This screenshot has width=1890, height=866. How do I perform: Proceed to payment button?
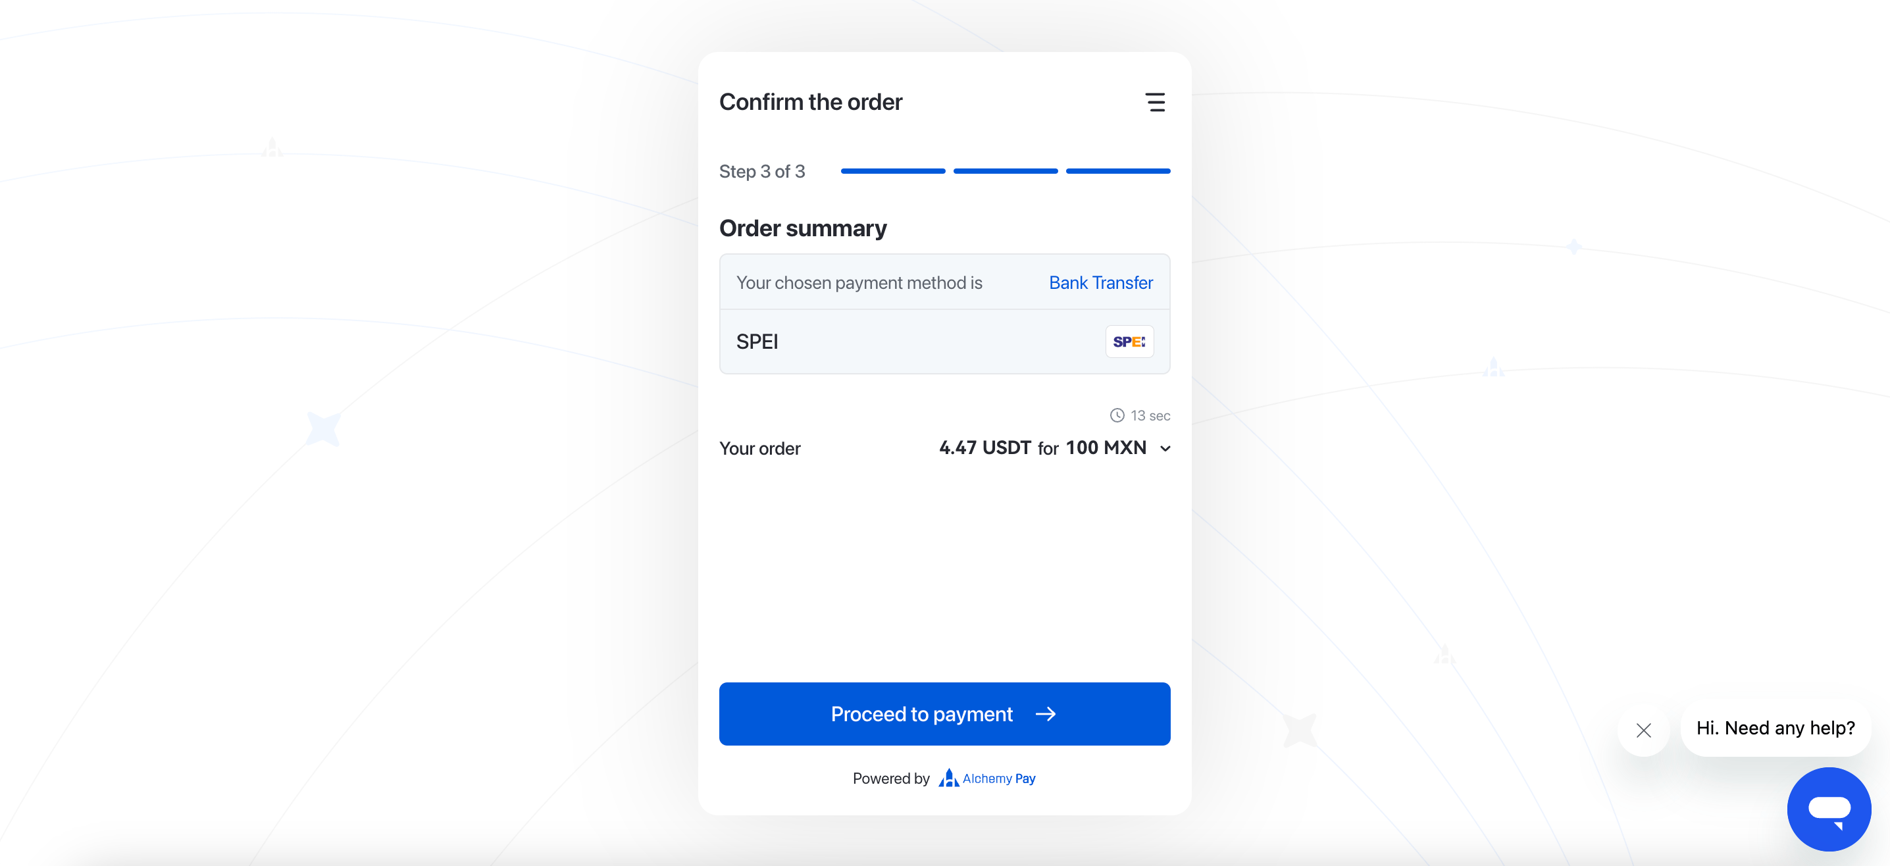click(x=944, y=713)
